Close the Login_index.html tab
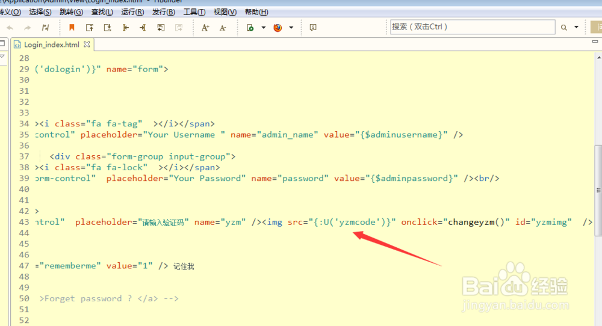602x326 pixels. coord(87,45)
